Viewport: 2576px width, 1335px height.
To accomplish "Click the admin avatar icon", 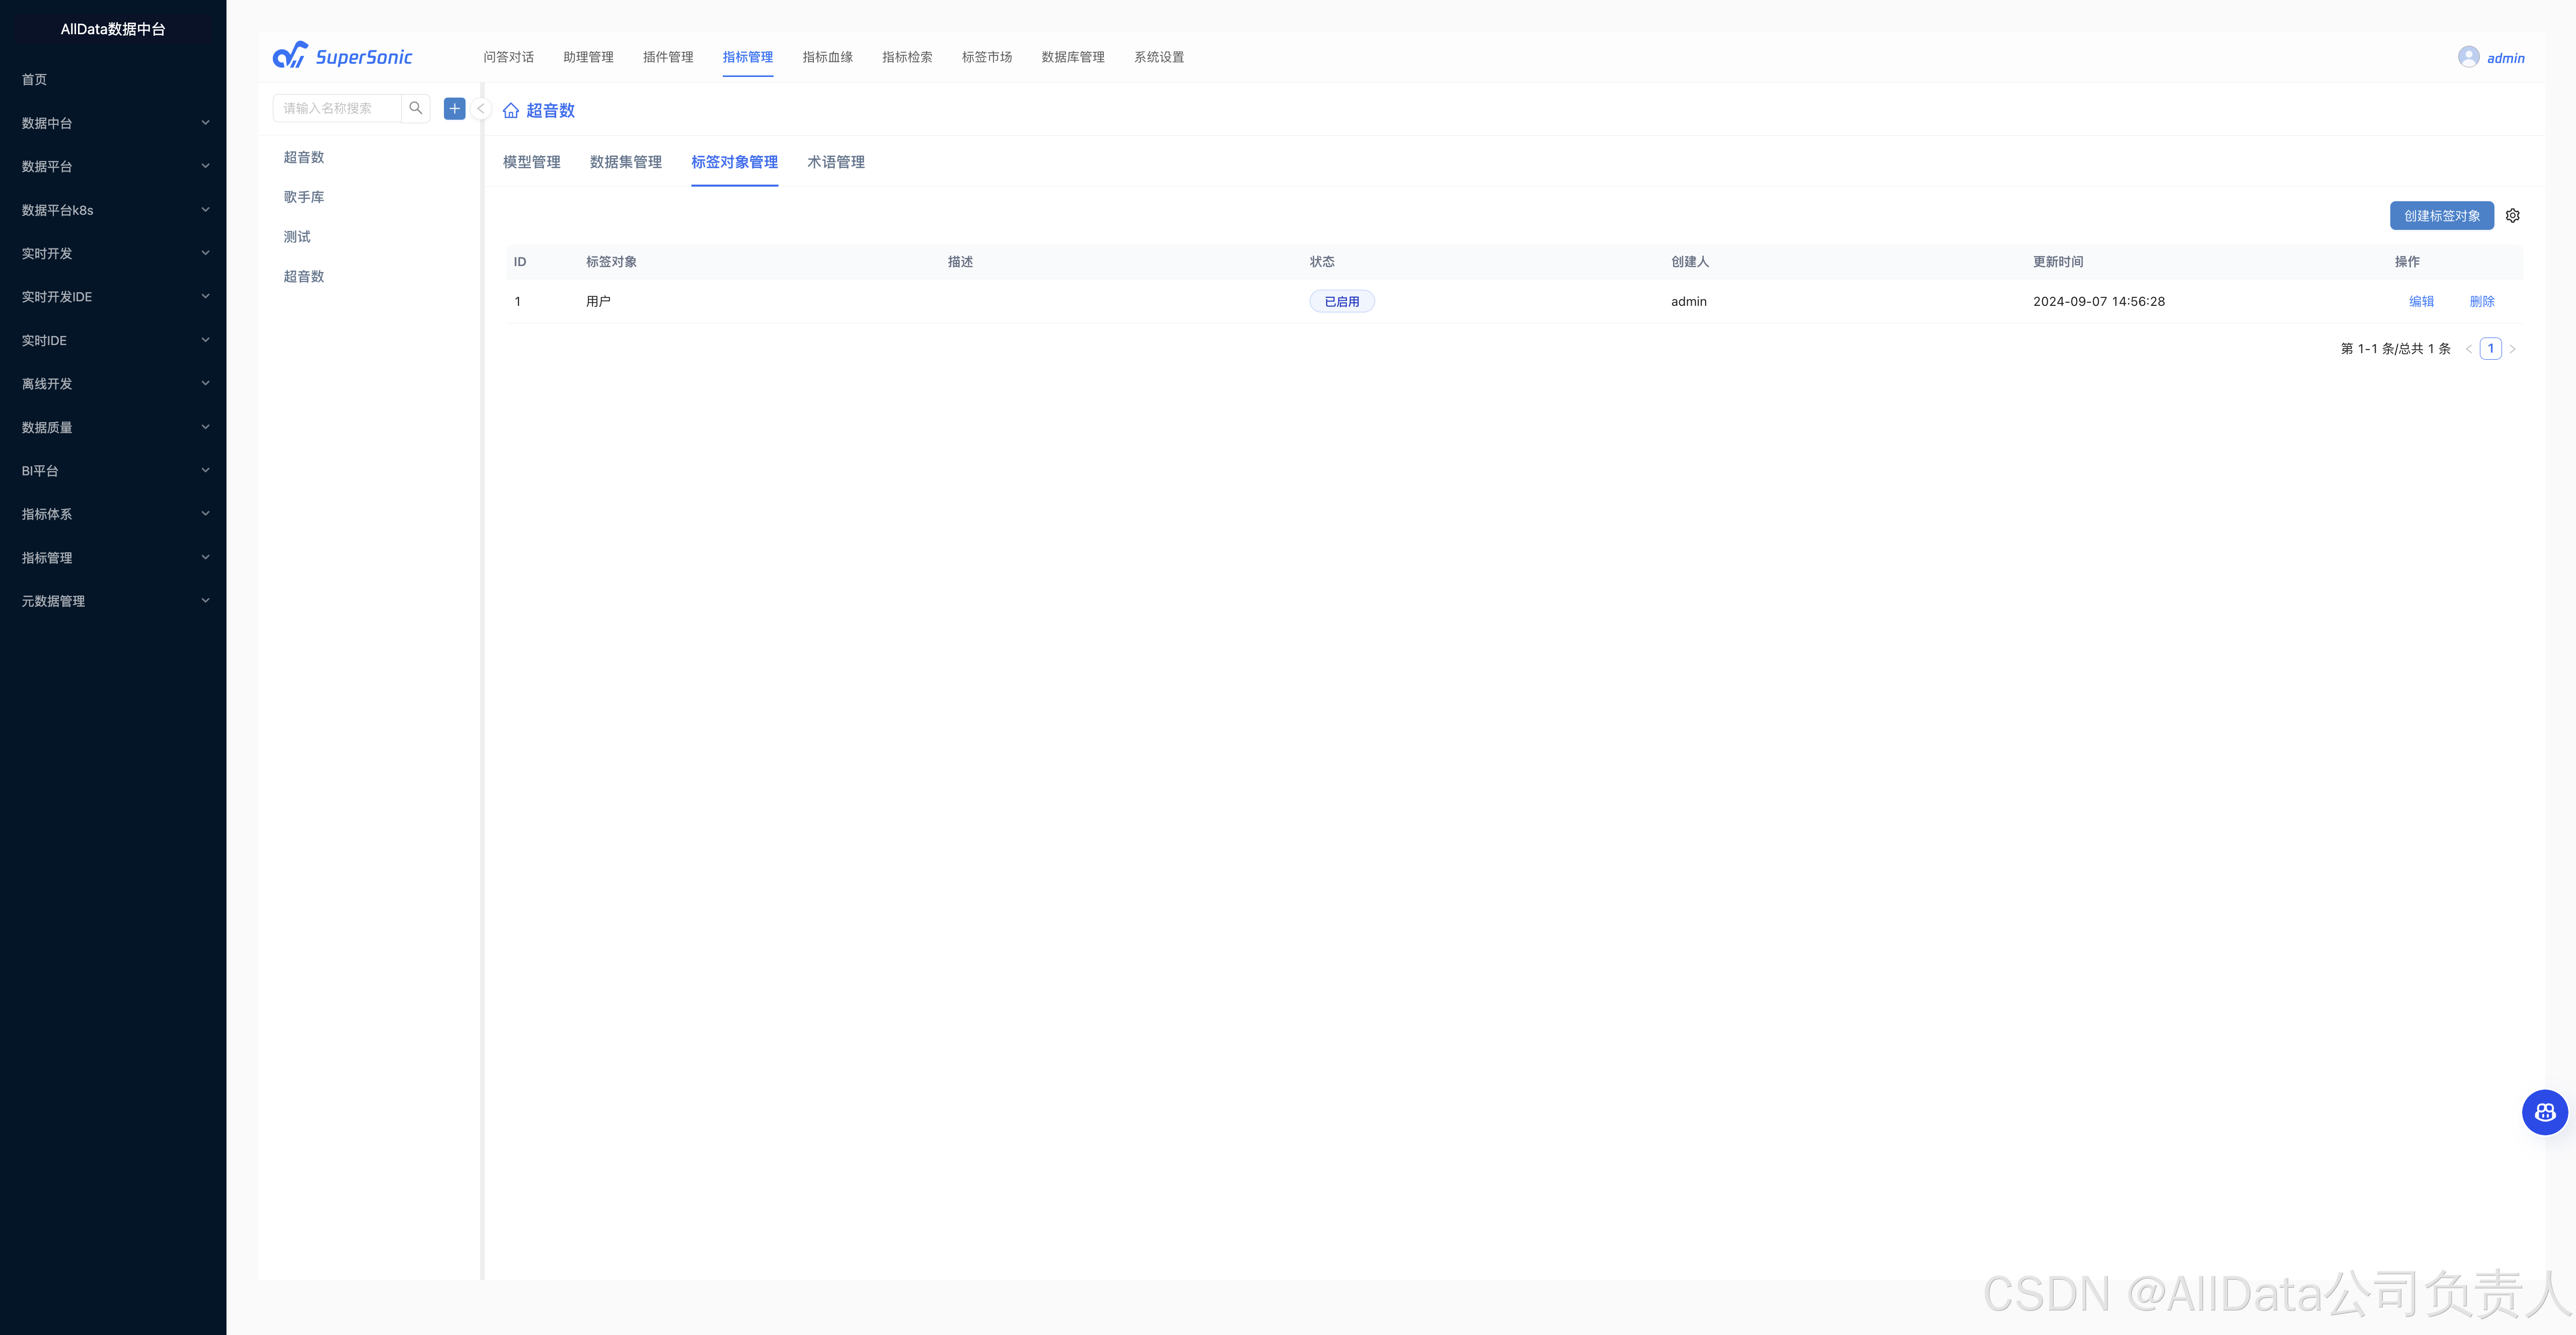I will (x=2468, y=57).
